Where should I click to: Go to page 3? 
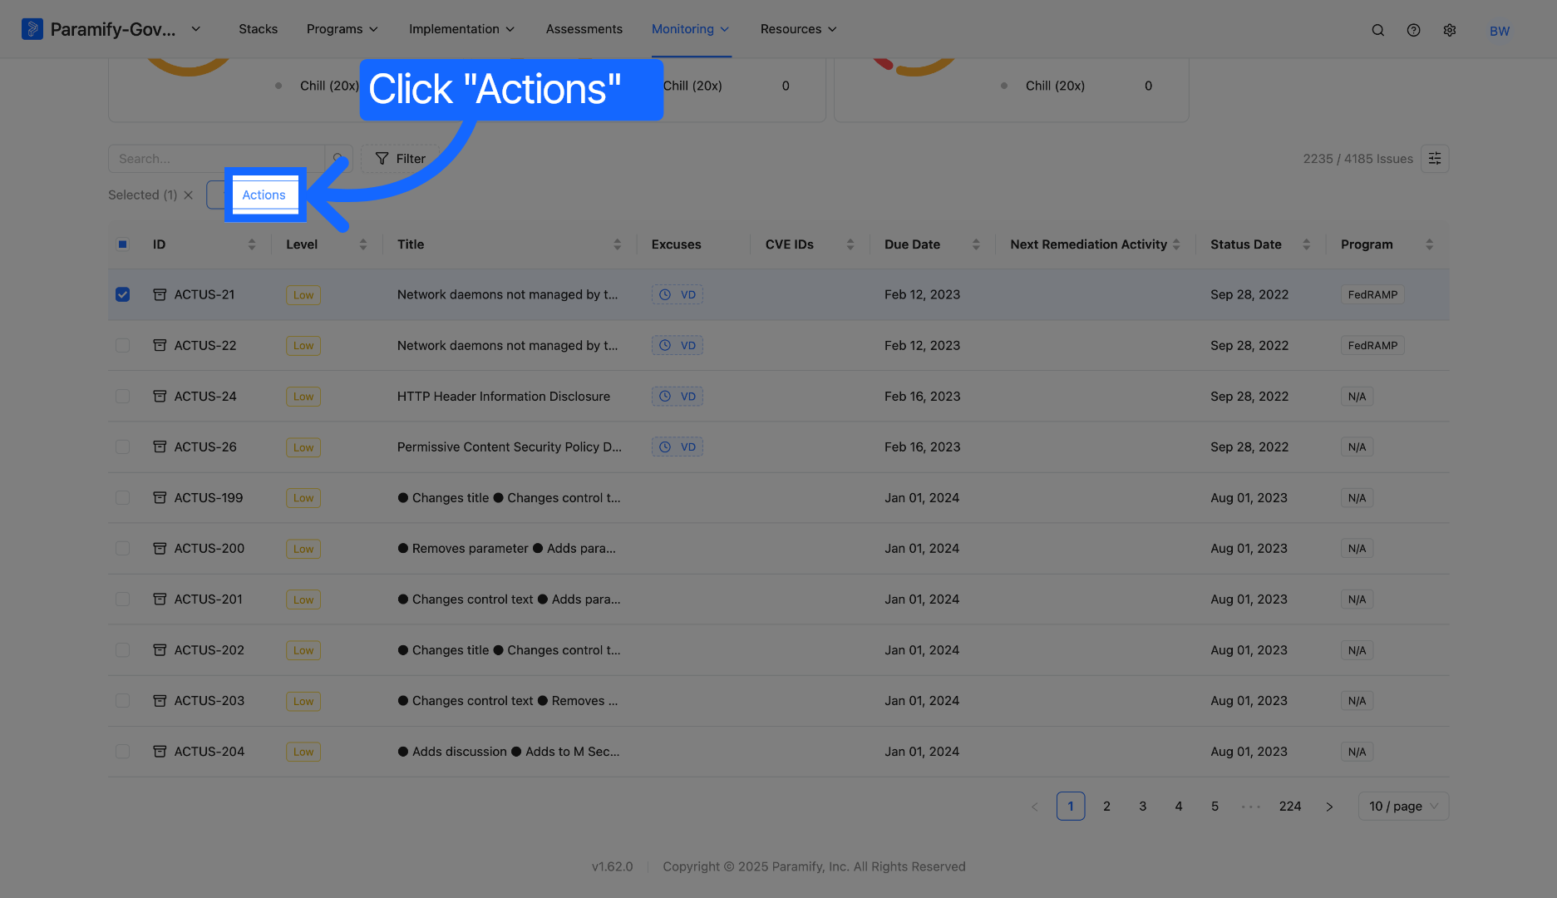(x=1142, y=806)
